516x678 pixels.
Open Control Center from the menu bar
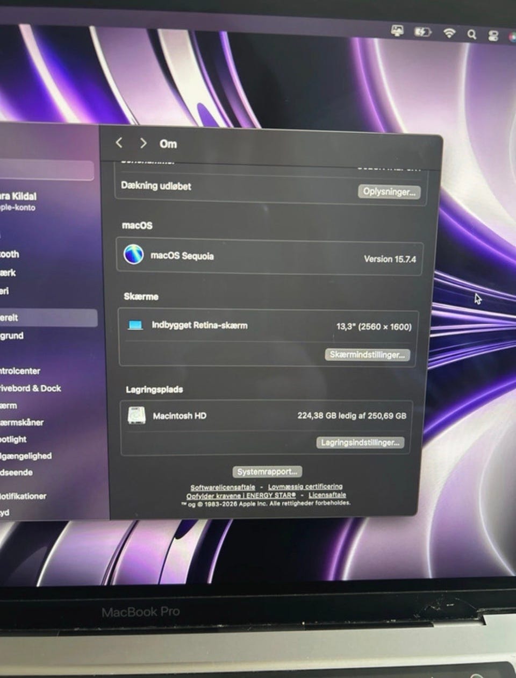pos(493,35)
